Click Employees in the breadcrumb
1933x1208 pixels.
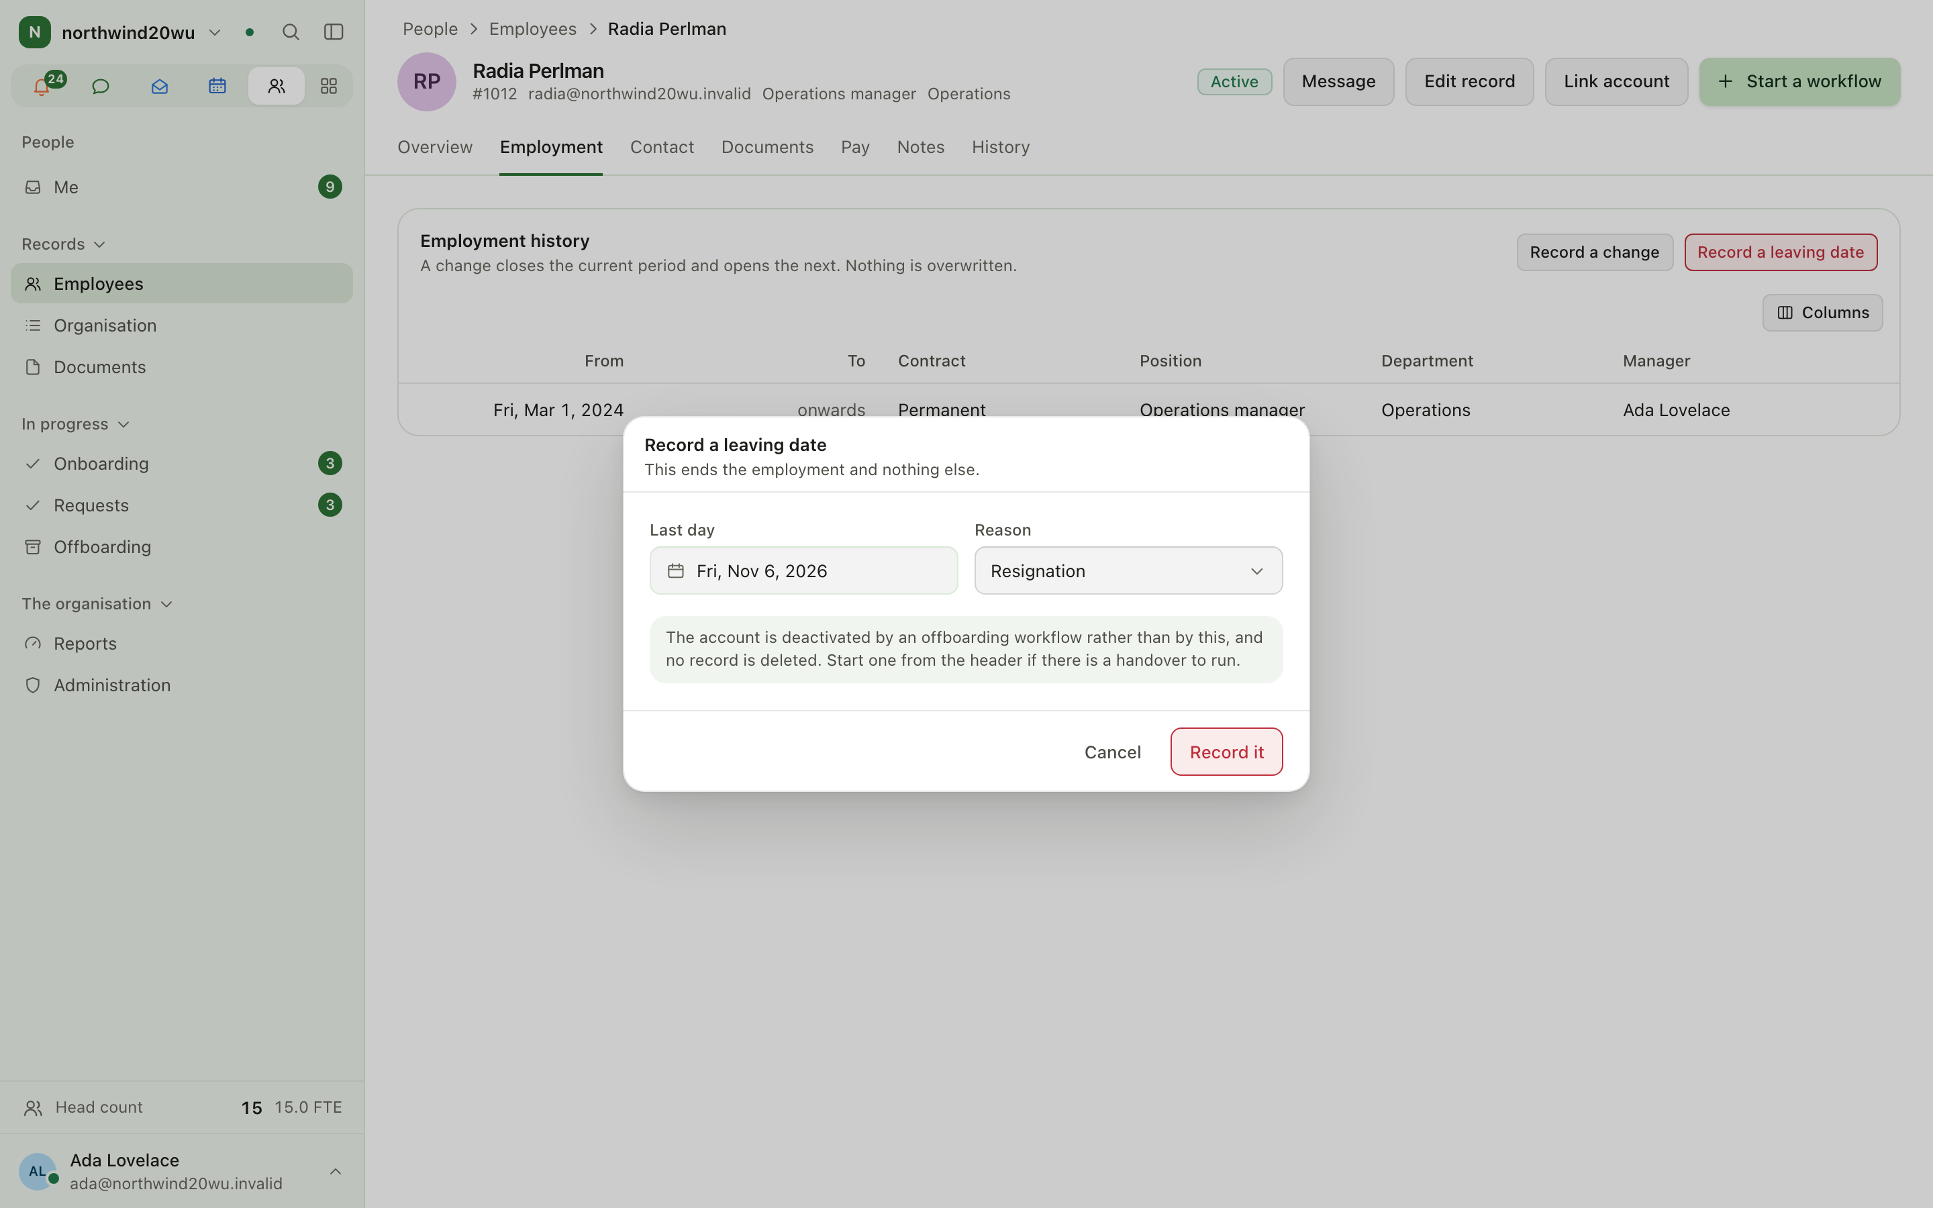click(x=533, y=29)
